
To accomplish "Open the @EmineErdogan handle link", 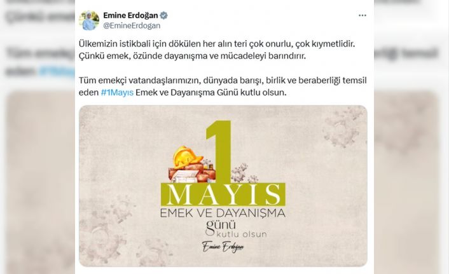I will [x=132, y=25].
